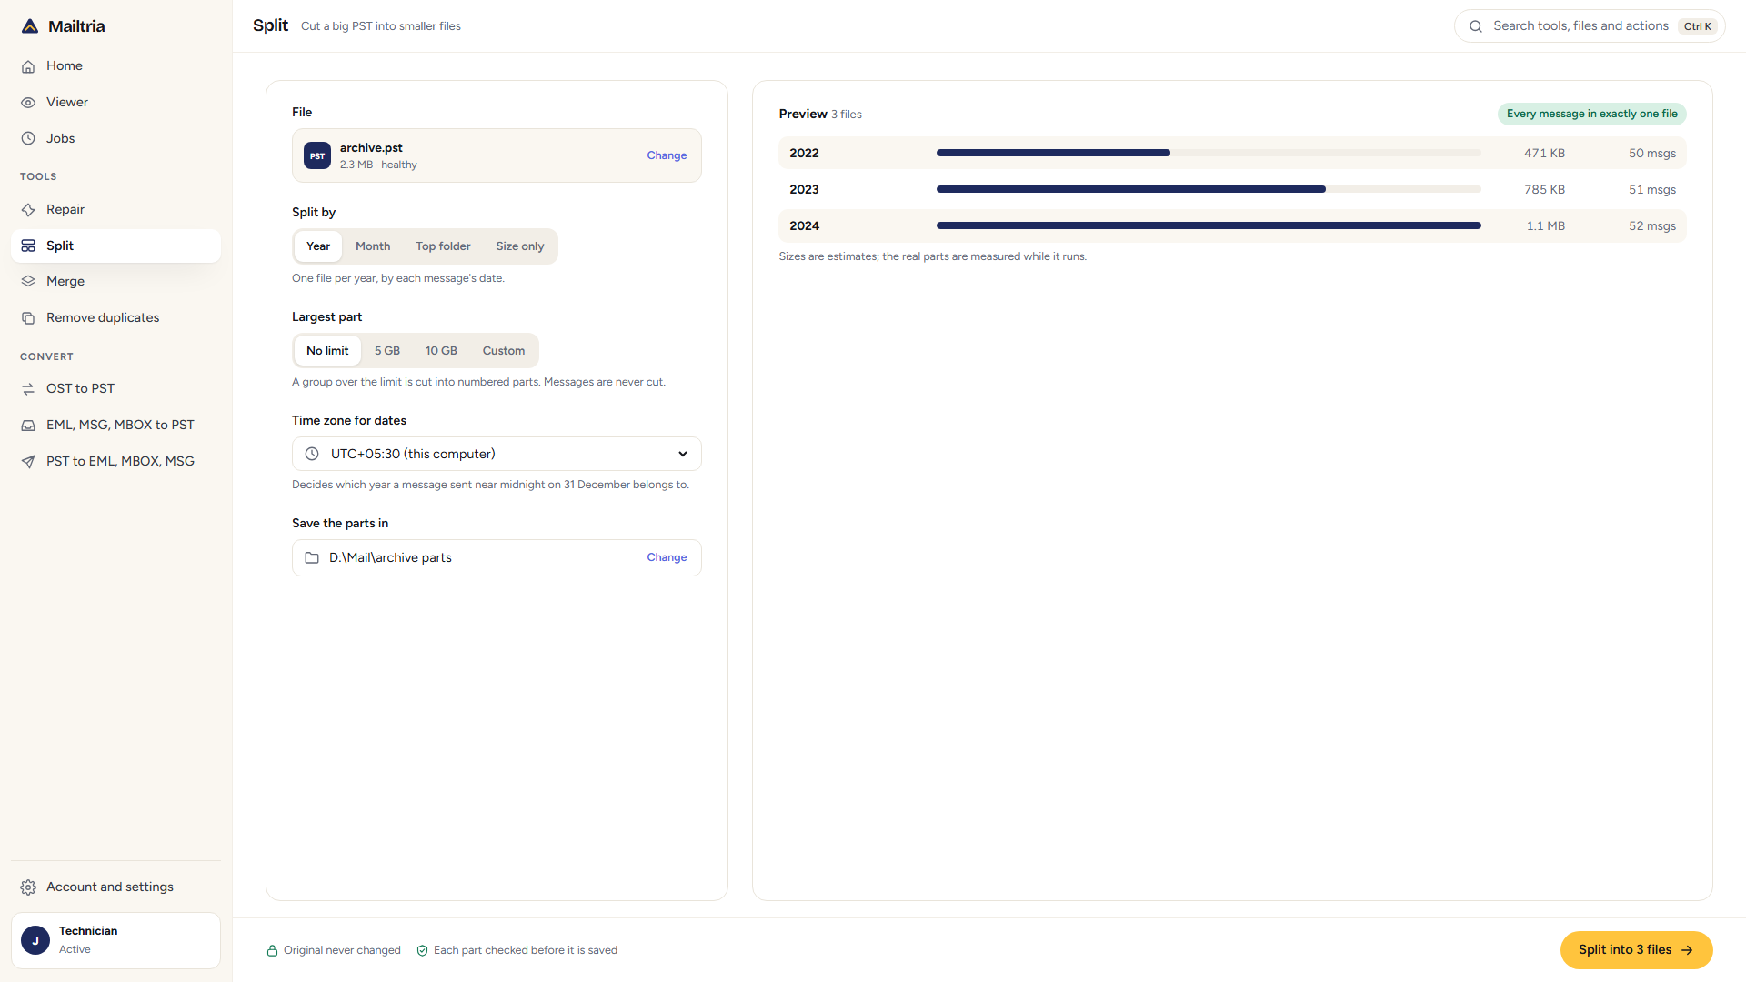Viewport: 1746px width, 982px height.
Task: Click Split into 3 files button
Action: 1636,950
